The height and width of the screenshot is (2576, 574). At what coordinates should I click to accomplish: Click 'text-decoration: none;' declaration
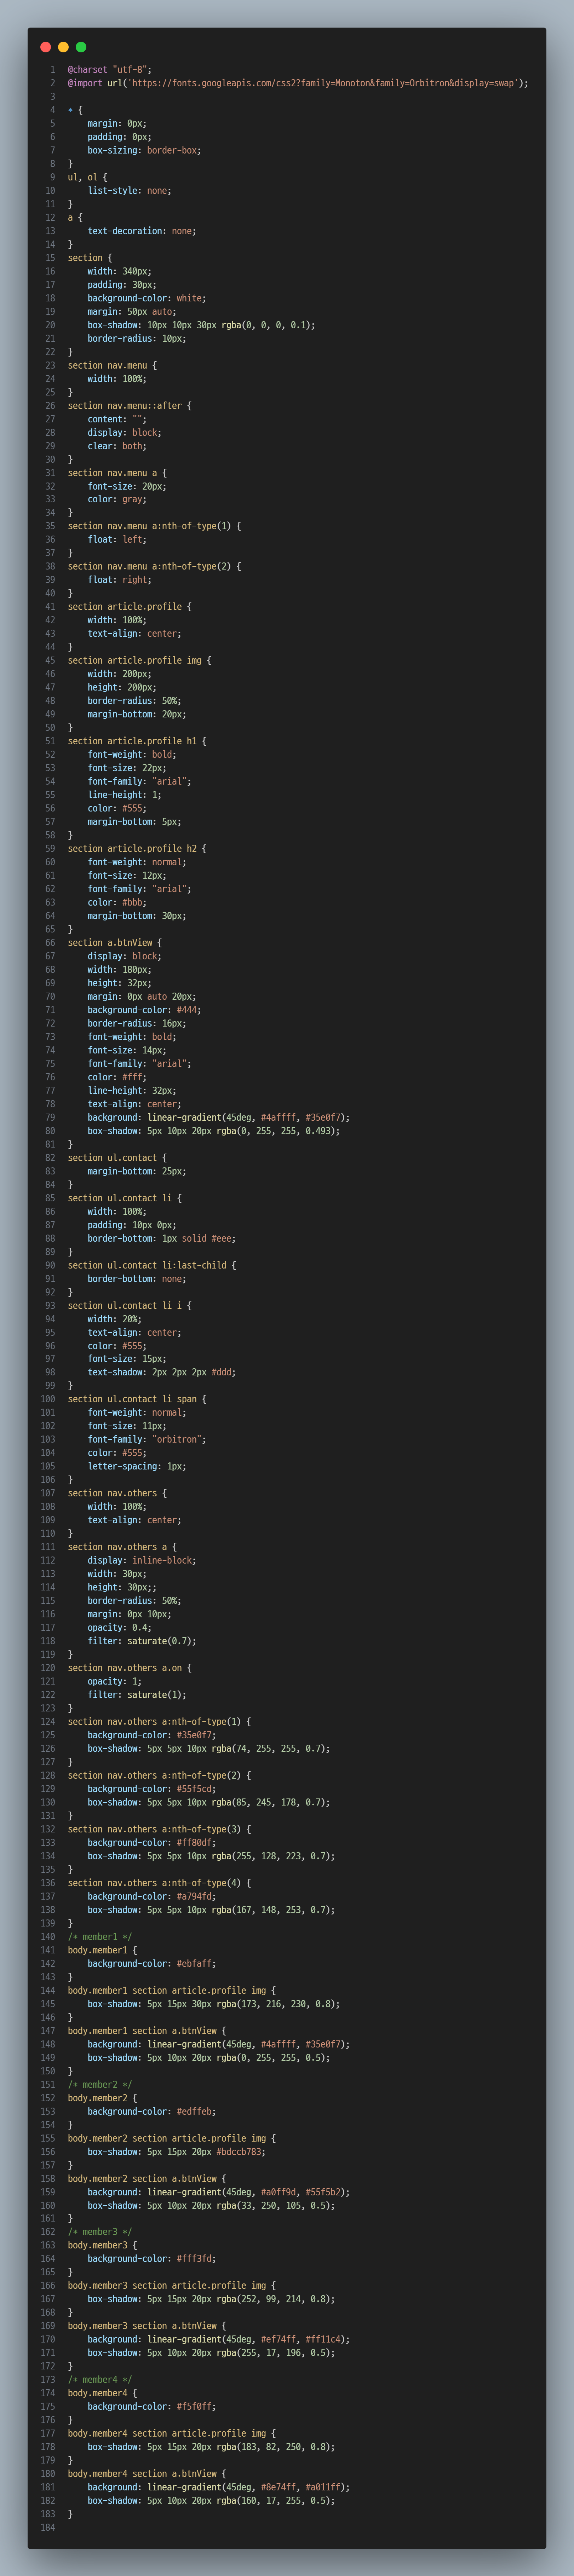click(x=142, y=231)
